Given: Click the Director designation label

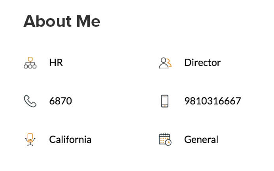Looking at the screenshot, I should coord(202,63).
